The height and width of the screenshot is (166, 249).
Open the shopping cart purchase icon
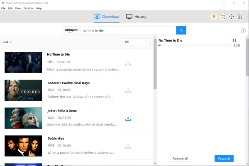click(x=222, y=17)
